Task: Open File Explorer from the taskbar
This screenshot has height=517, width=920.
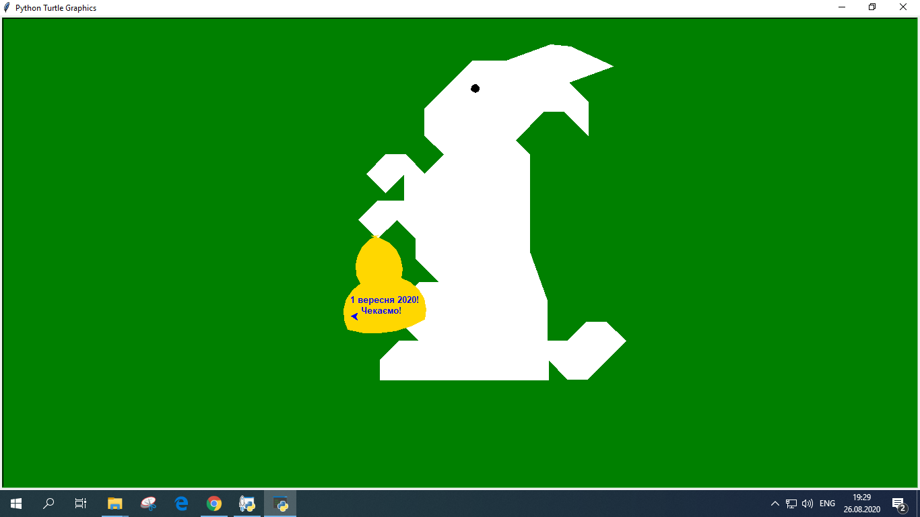Action: click(115, 503)
